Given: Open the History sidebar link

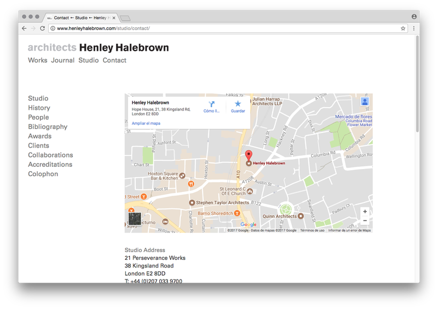Looking at the screenshot, I should [39, 108].
